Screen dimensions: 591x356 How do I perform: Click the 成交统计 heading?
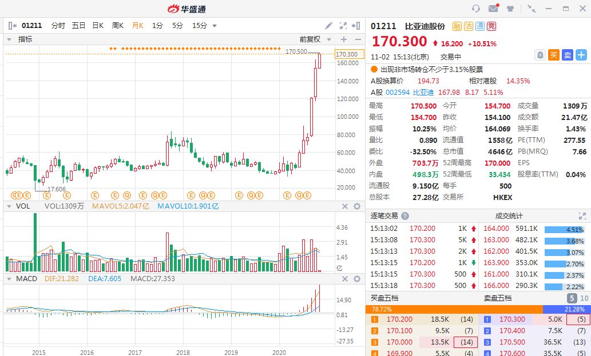click(x=509, y=216)
